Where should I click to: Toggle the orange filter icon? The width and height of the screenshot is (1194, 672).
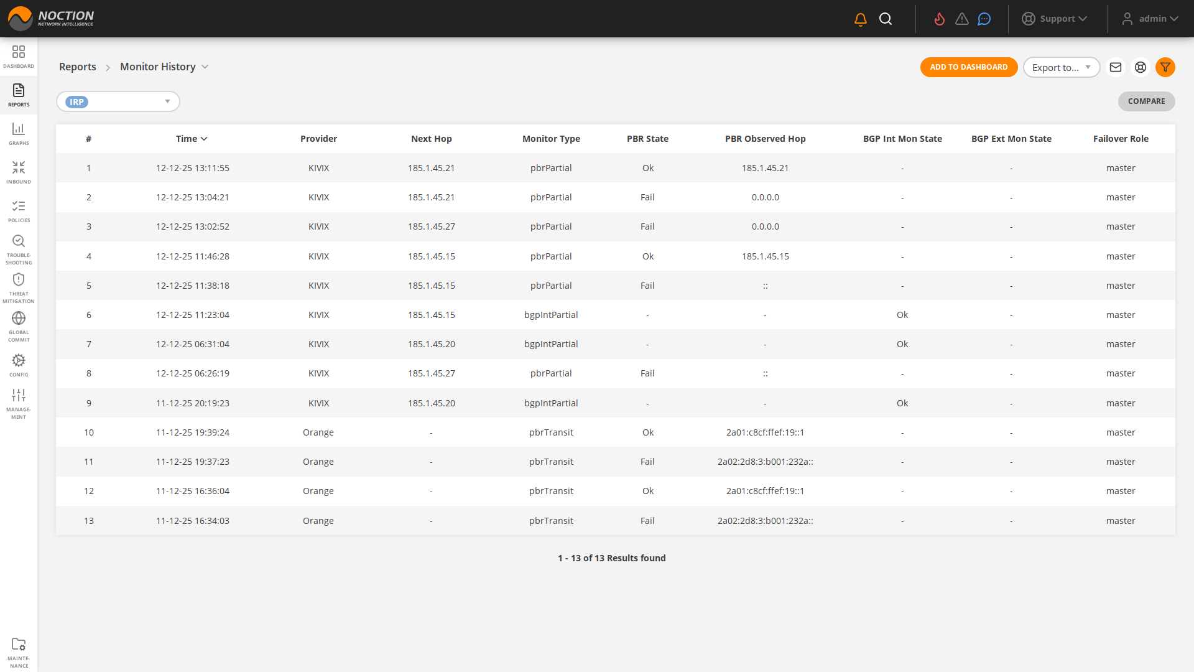pos(1165,67)
